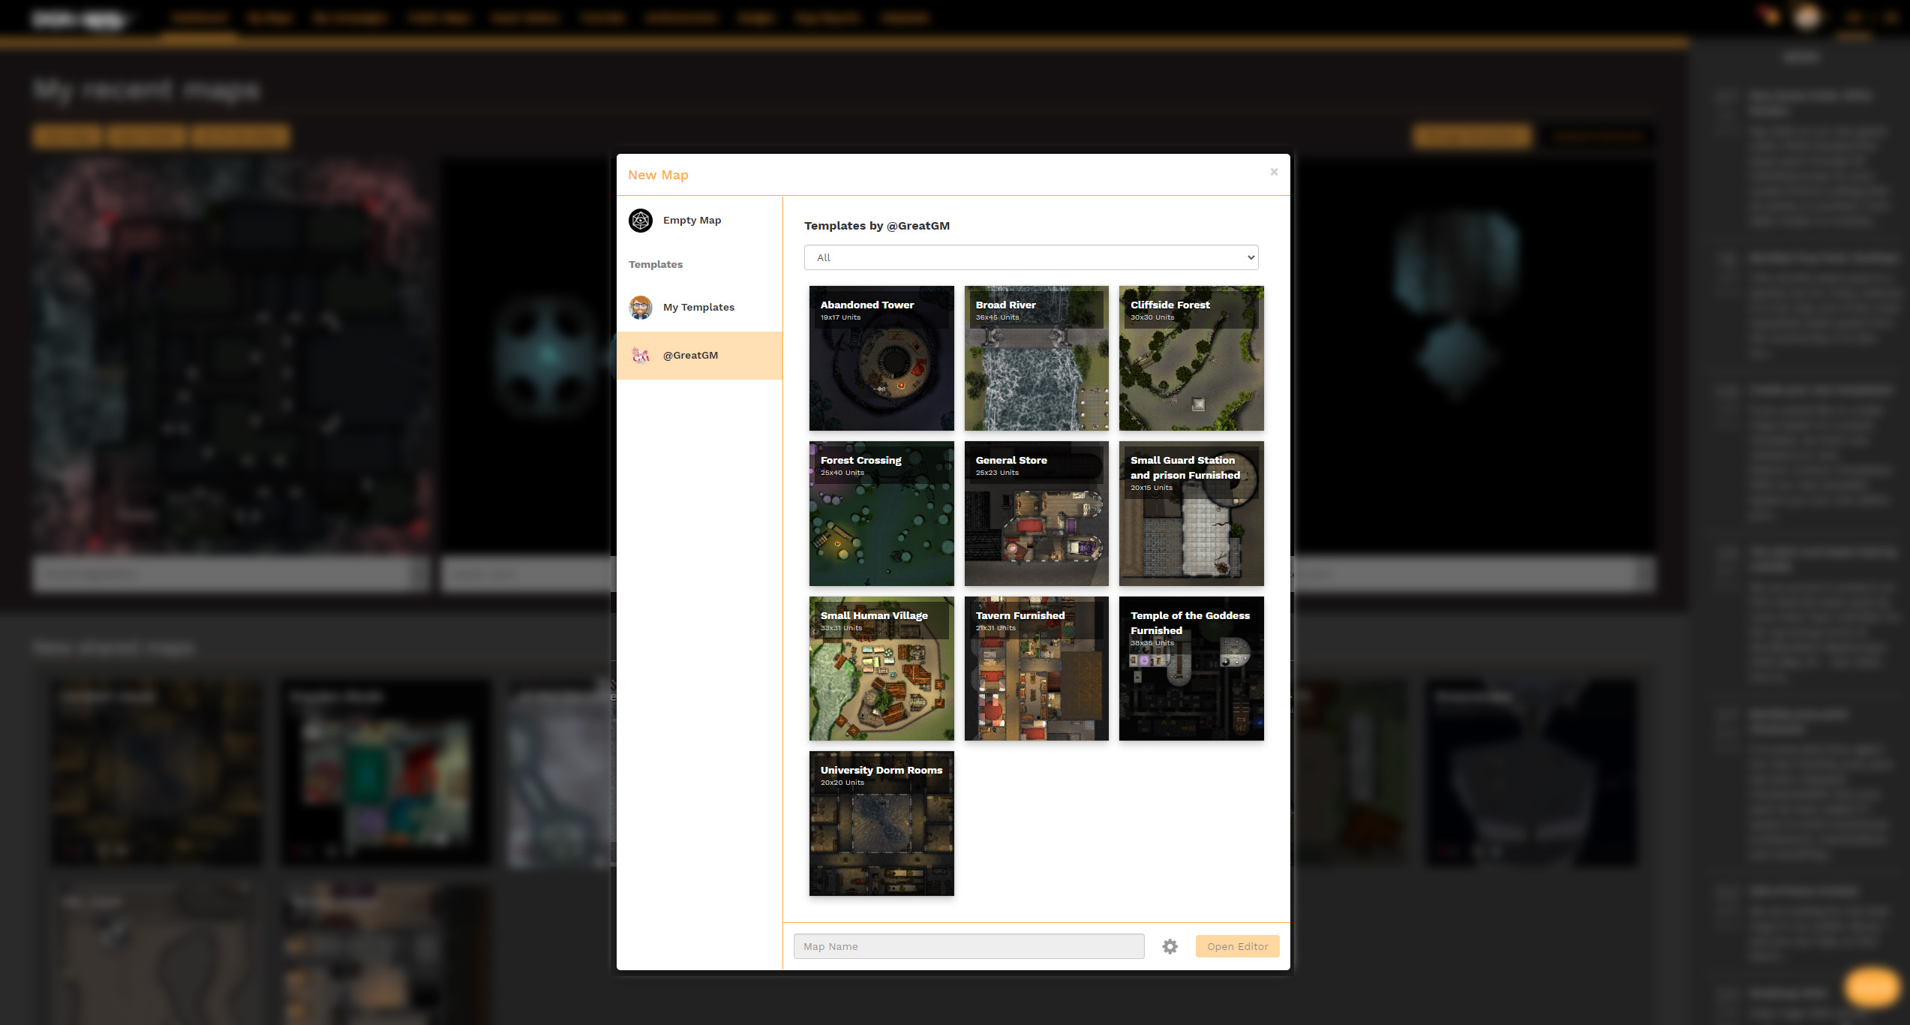Open the New Map dialog menu
This screenshot has width=1910, height=1025.
(658, 174)
